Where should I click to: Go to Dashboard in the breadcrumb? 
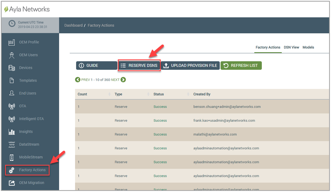73,25
